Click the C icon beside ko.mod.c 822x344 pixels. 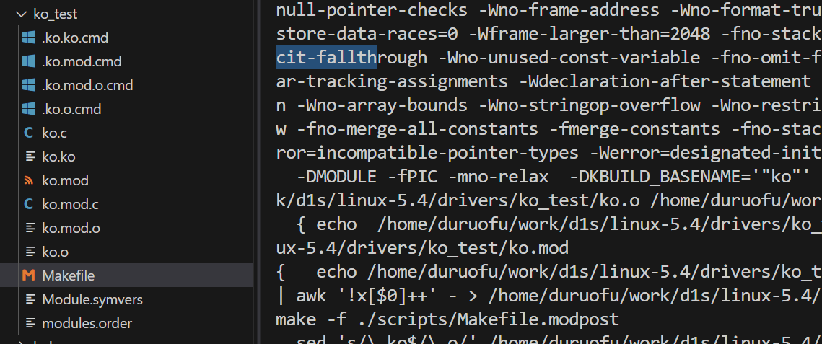click(29, 204)
